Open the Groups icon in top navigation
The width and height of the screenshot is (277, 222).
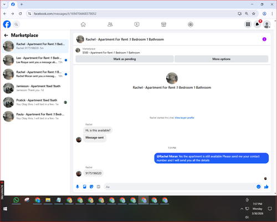coord(191,24)
